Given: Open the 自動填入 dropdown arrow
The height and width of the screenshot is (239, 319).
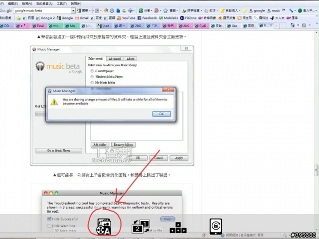Looking at the screenshot, I should [239, 10].
